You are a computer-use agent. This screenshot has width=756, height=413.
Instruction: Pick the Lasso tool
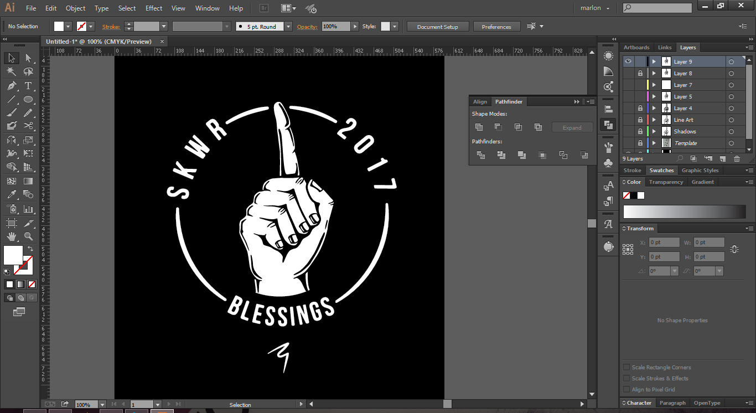coord(28,72)
